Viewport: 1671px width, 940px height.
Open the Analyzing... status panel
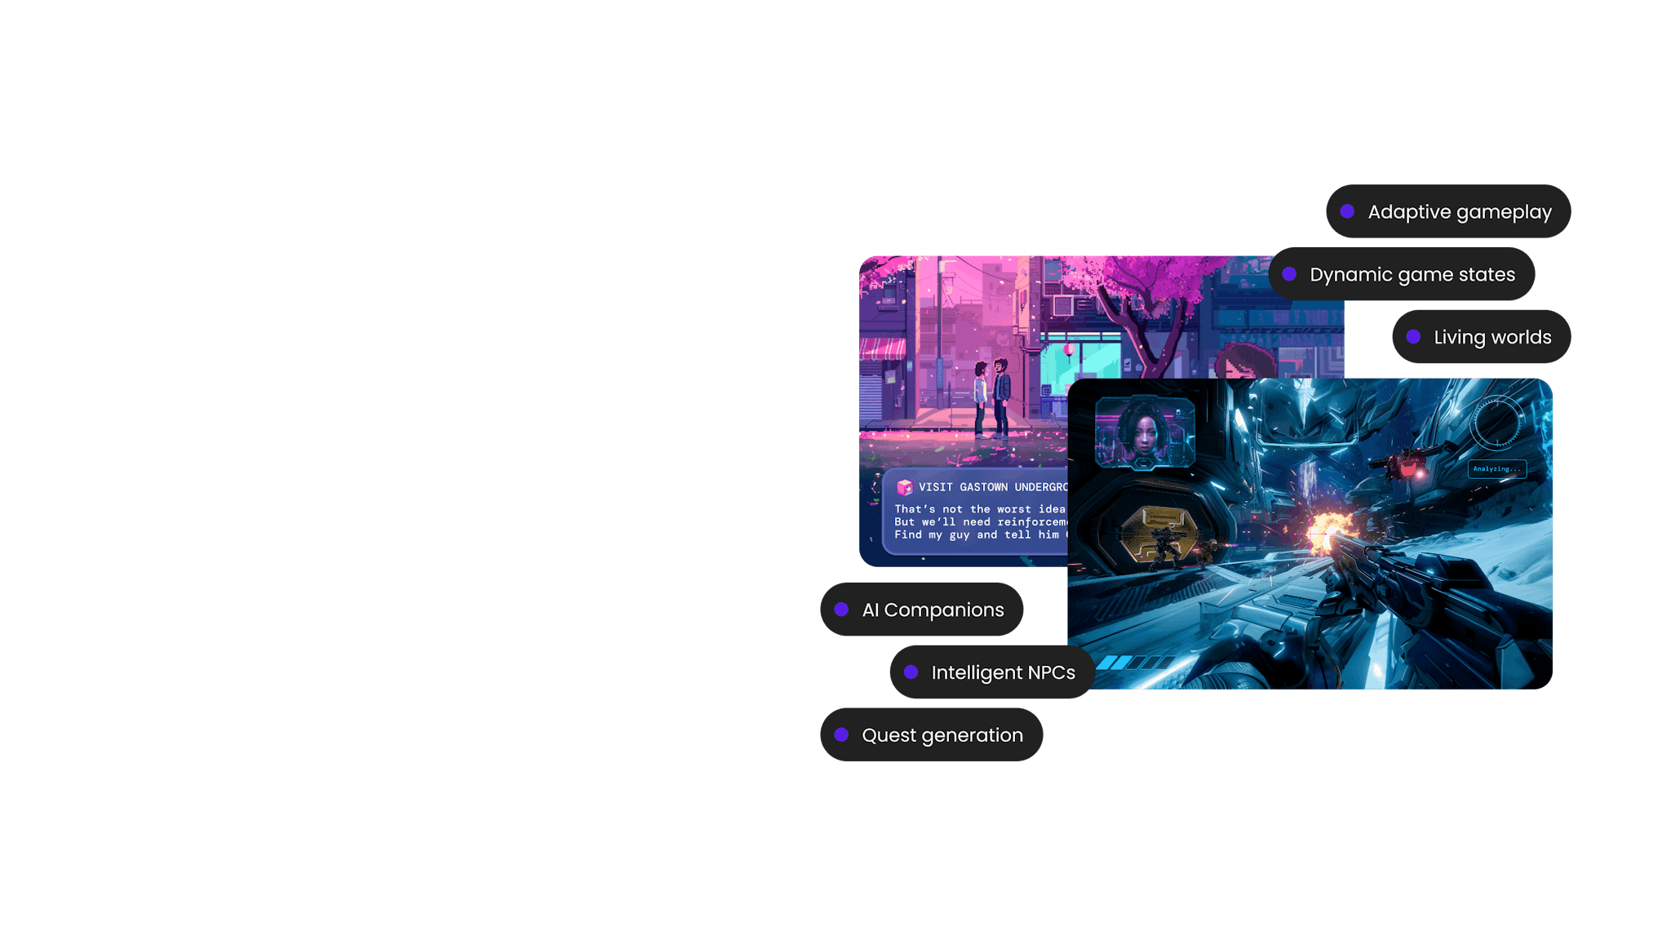(x=1496, y=468)
